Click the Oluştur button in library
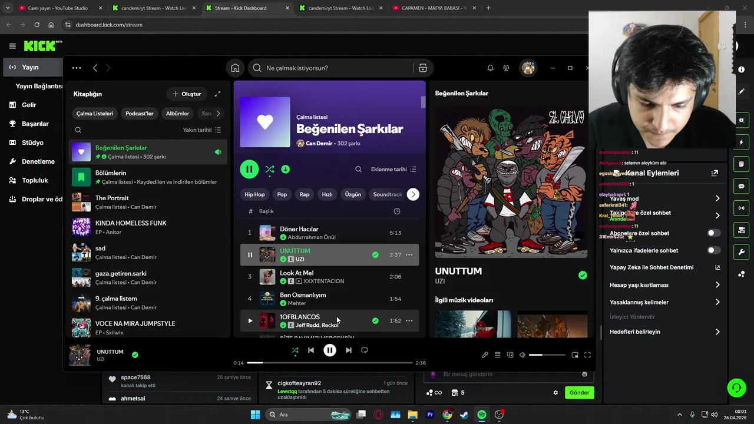 [x=187, y=94]
